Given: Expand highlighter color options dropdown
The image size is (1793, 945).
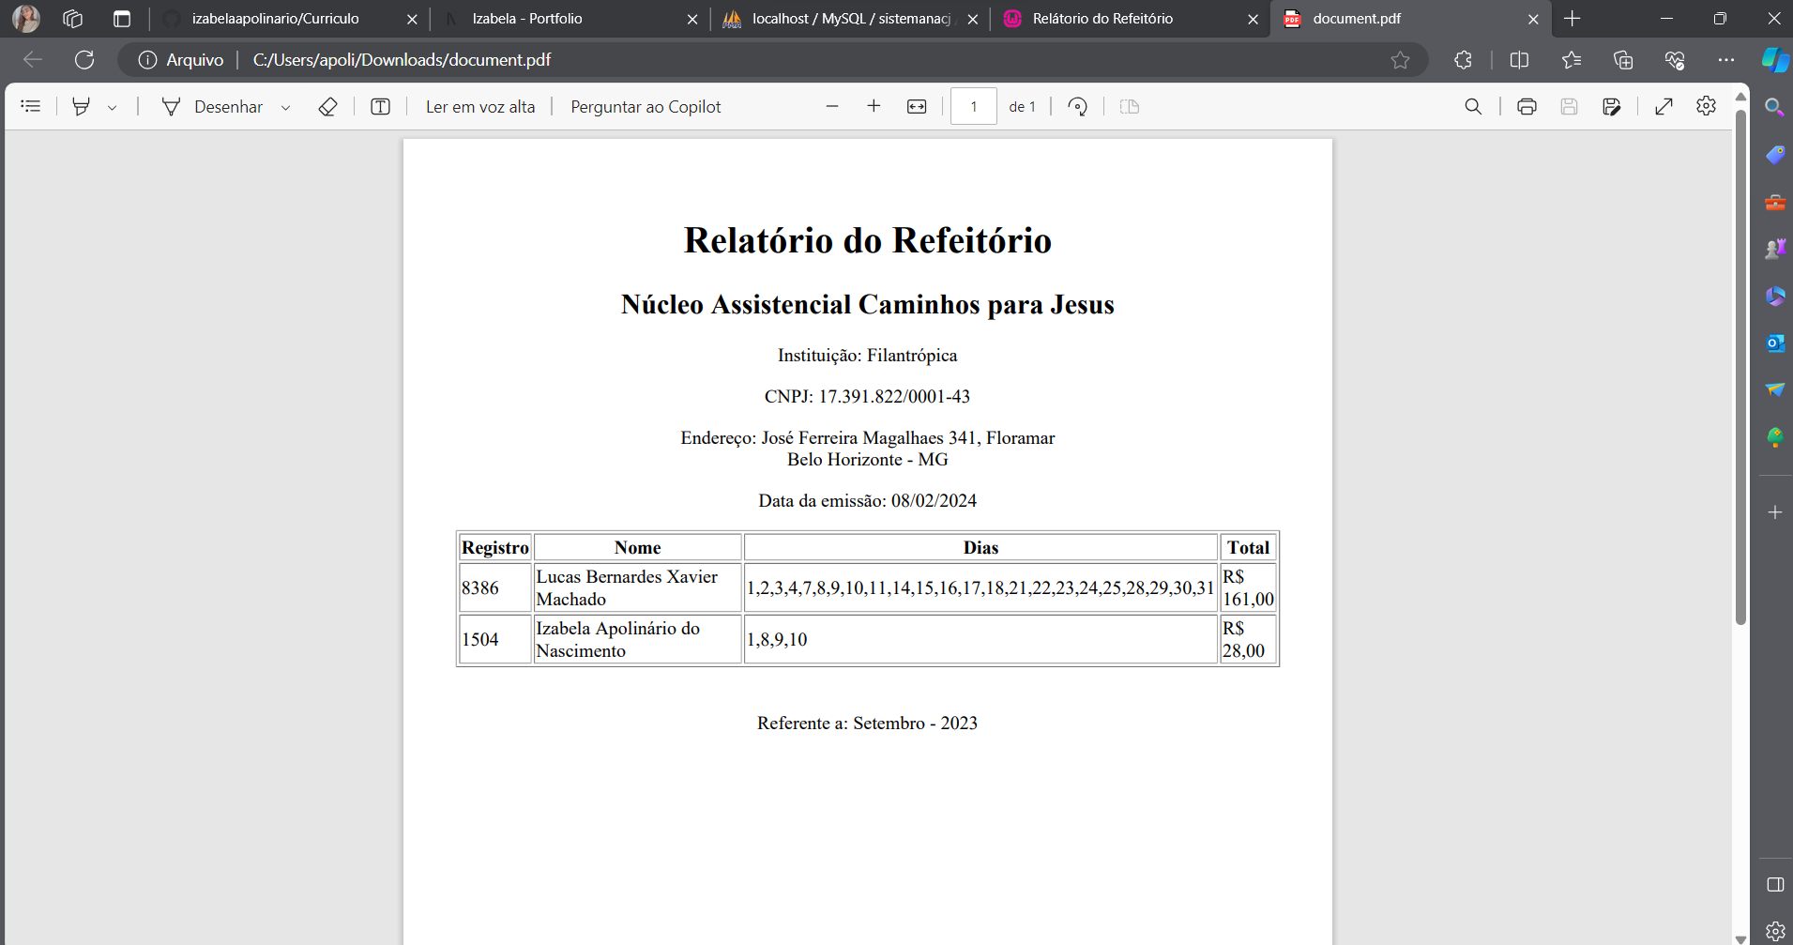Looking at the screenshot, I should click(113, 107).
